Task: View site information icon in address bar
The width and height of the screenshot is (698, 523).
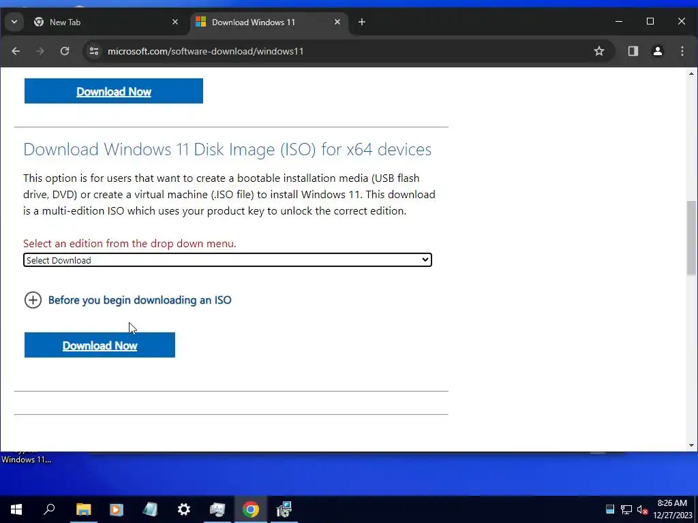Action: [94, 51]
